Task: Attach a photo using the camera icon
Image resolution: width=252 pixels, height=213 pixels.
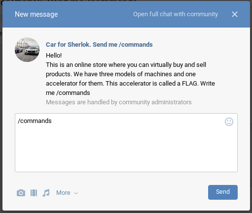Action: click(x=21, y=193)
